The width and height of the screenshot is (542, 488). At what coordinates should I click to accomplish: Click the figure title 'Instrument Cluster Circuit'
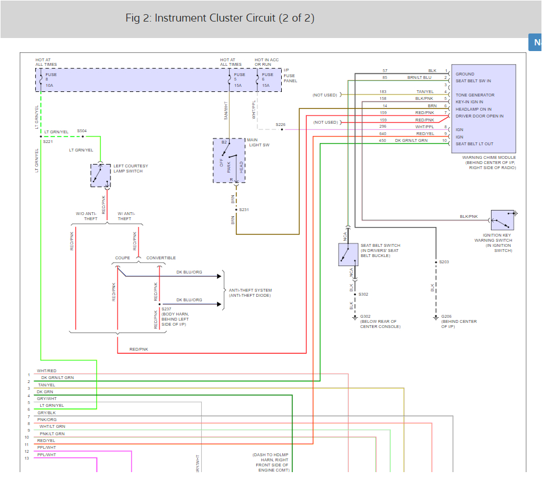[x=220, y=18]
